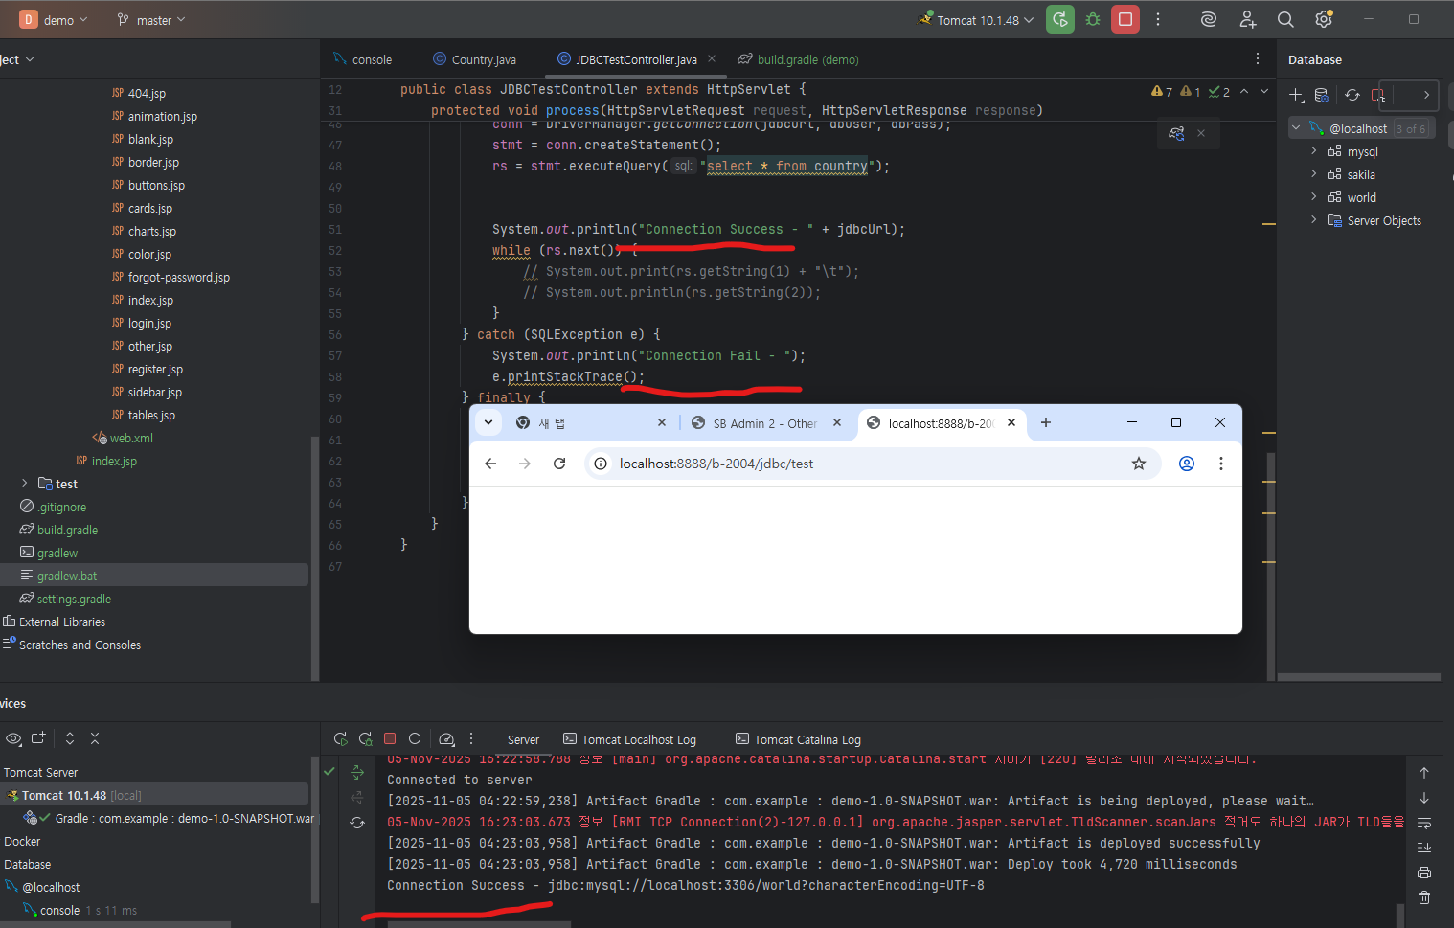Collapse all services in the Services tree

(95, 738)
